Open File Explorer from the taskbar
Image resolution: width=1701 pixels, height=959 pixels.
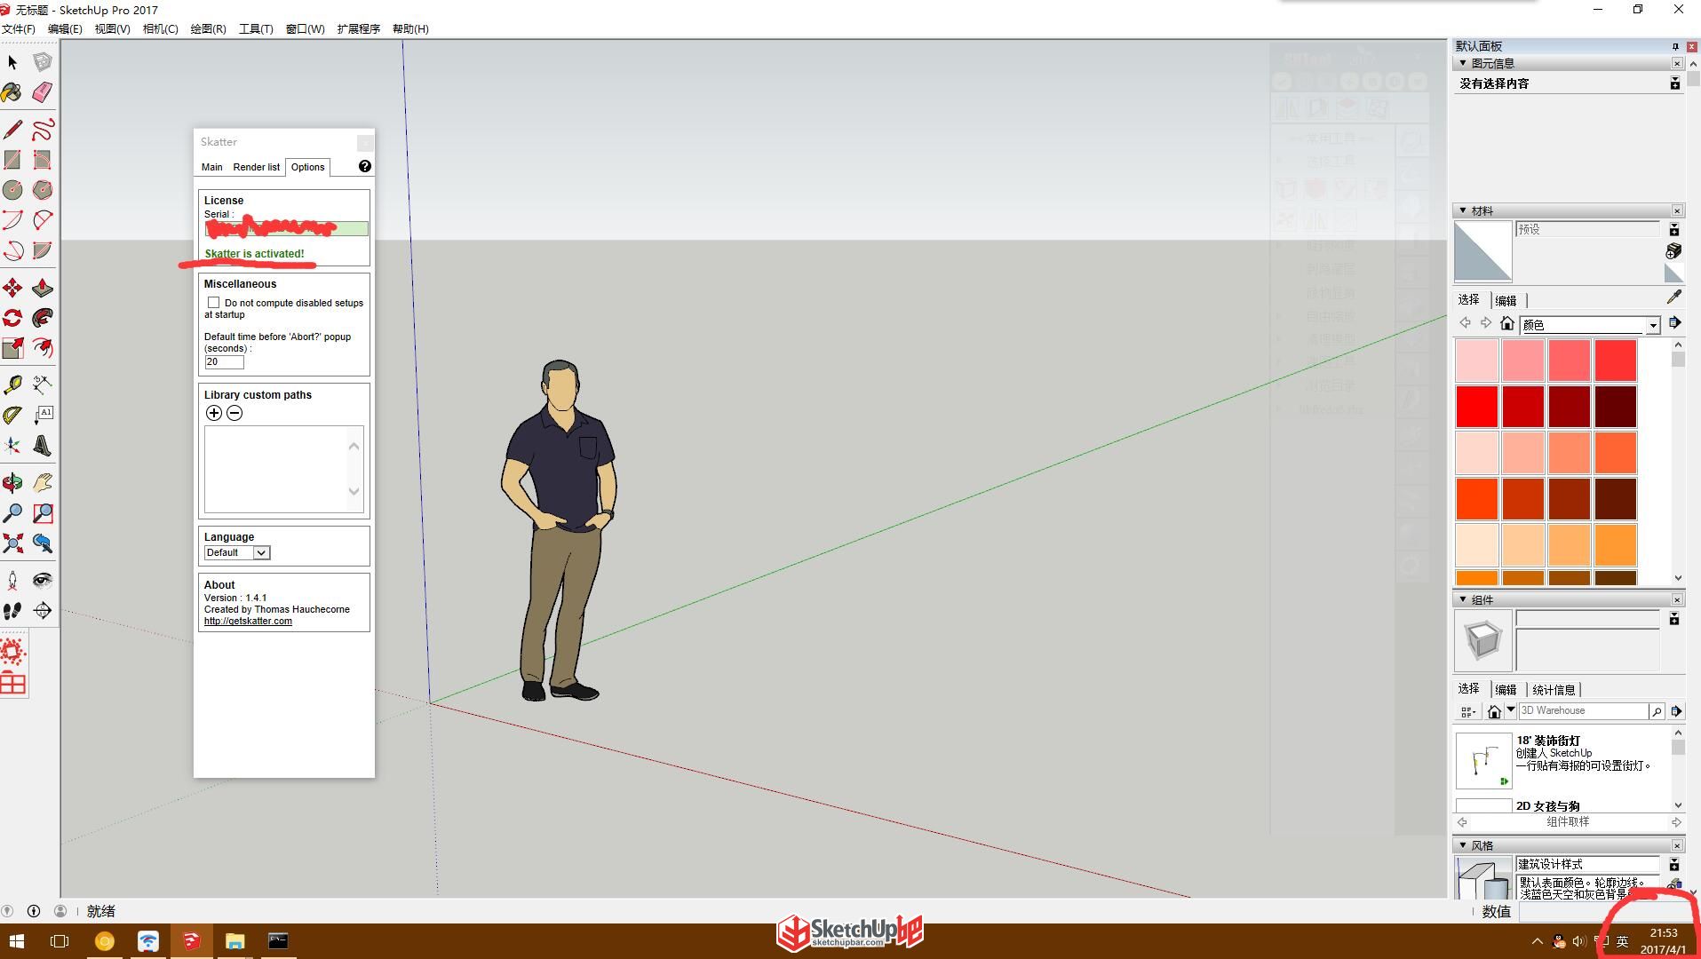click(234, 941)
